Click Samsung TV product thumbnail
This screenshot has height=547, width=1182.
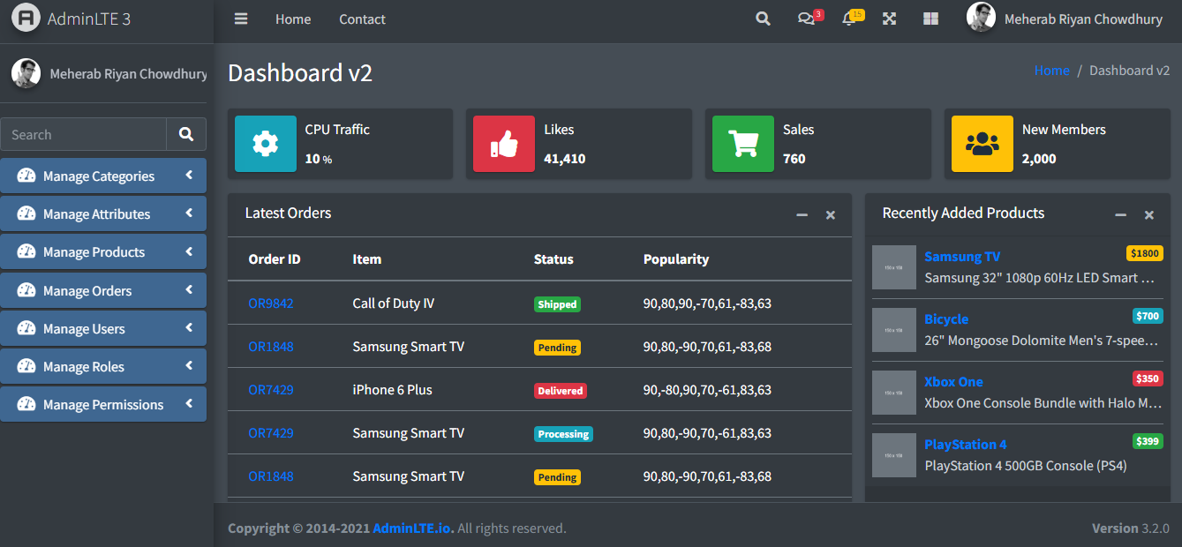pyautogui.click(x=894, y=267)
